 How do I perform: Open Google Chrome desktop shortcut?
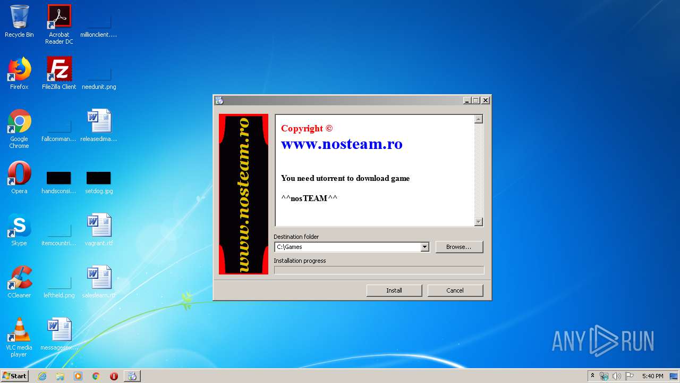pyautogui.click(x=19, y=129)
